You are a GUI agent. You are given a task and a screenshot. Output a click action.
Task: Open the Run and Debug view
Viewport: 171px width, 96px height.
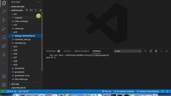click(4, 29)
